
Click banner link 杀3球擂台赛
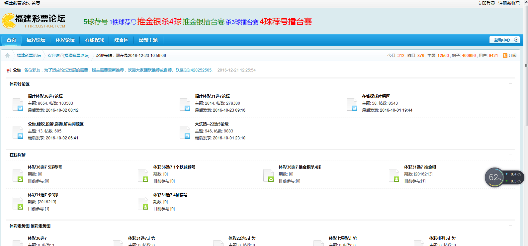tap(242, 22)
